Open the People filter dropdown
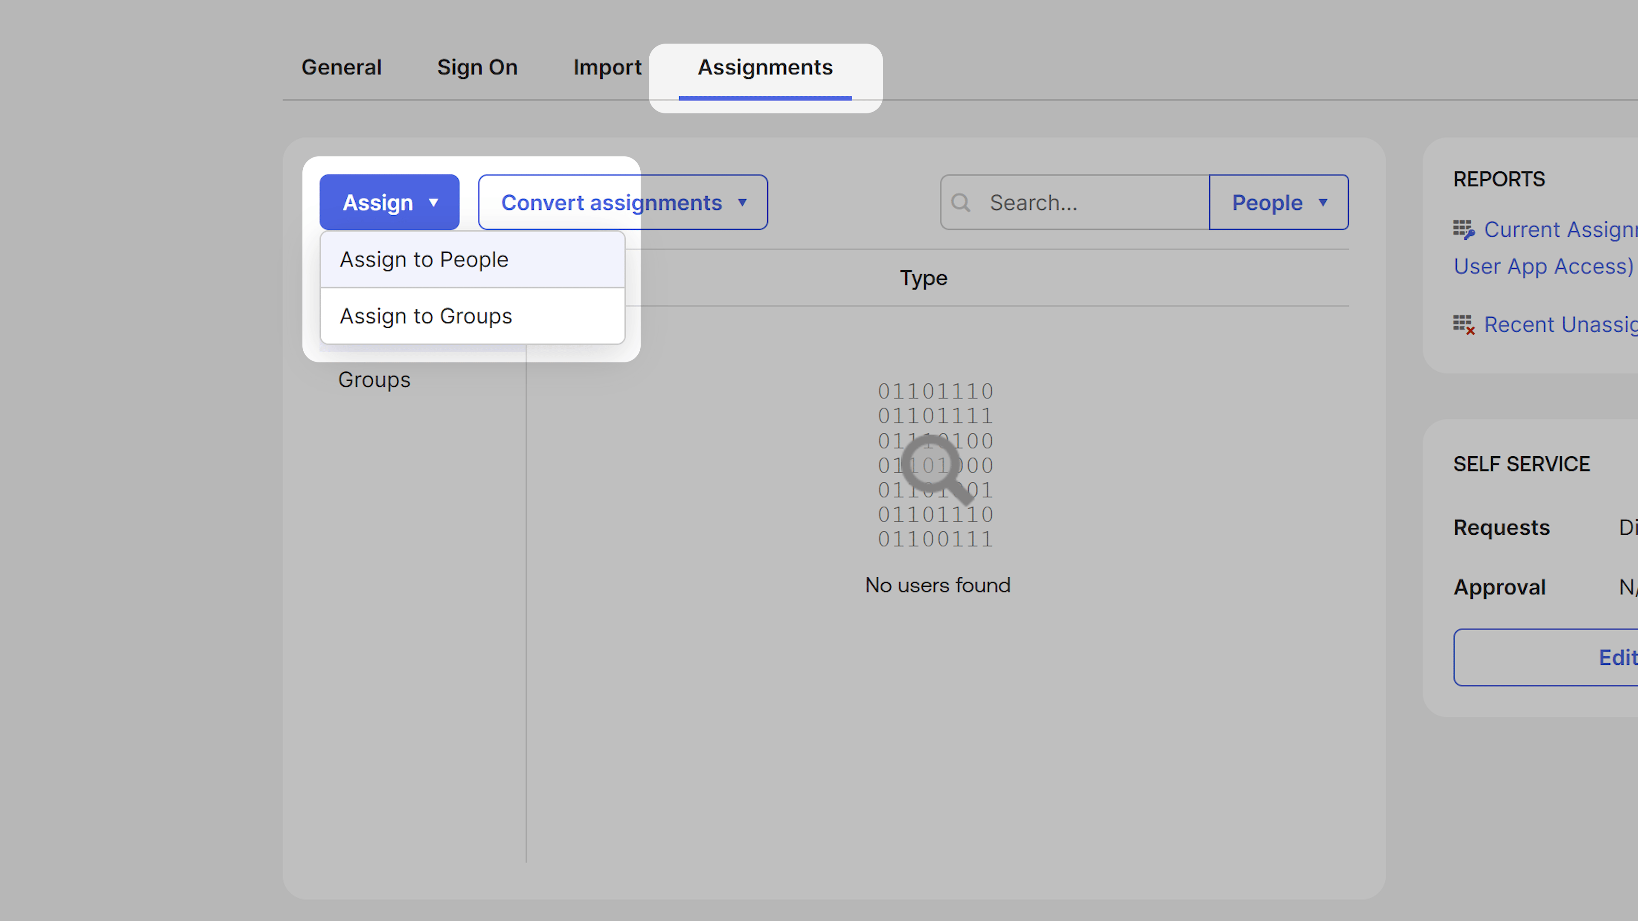Image resolution: width=1638 pixels, height=921 pixels. 1279,202
